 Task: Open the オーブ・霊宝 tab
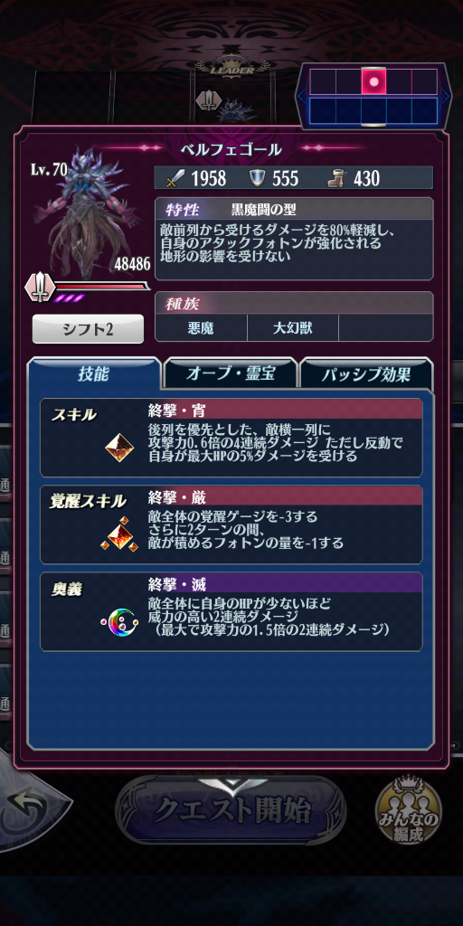pos(231,374)
